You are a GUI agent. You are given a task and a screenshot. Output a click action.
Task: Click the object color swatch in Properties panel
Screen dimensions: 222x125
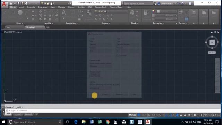coord(158,11)
